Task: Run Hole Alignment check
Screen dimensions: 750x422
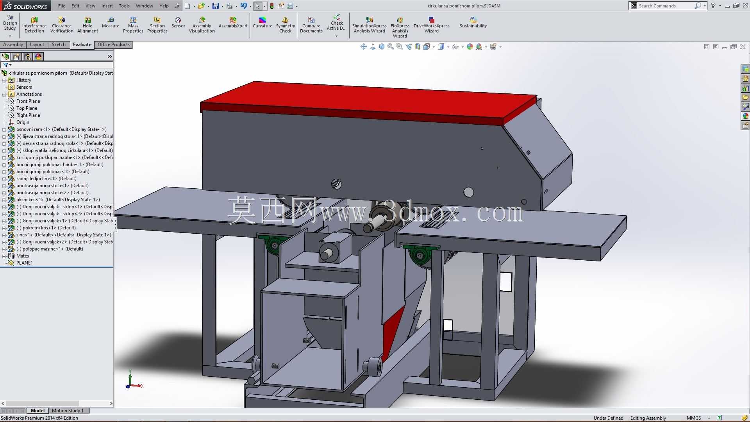Action: (87, 25)
